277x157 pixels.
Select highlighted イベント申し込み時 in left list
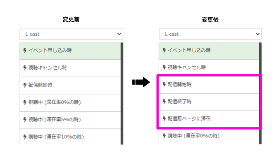coord(70,51)
